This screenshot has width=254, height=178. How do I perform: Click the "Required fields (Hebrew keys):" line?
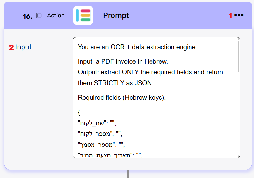click(x=122, y=97)
